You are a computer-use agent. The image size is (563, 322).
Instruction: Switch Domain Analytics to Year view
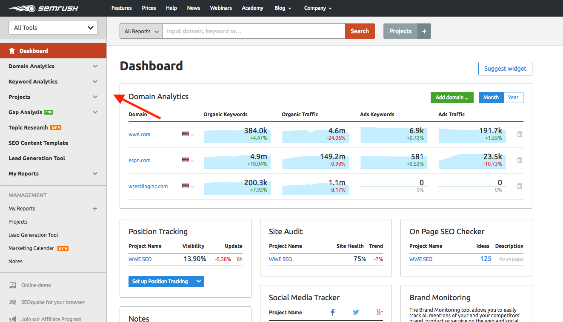tap(513, 98)
